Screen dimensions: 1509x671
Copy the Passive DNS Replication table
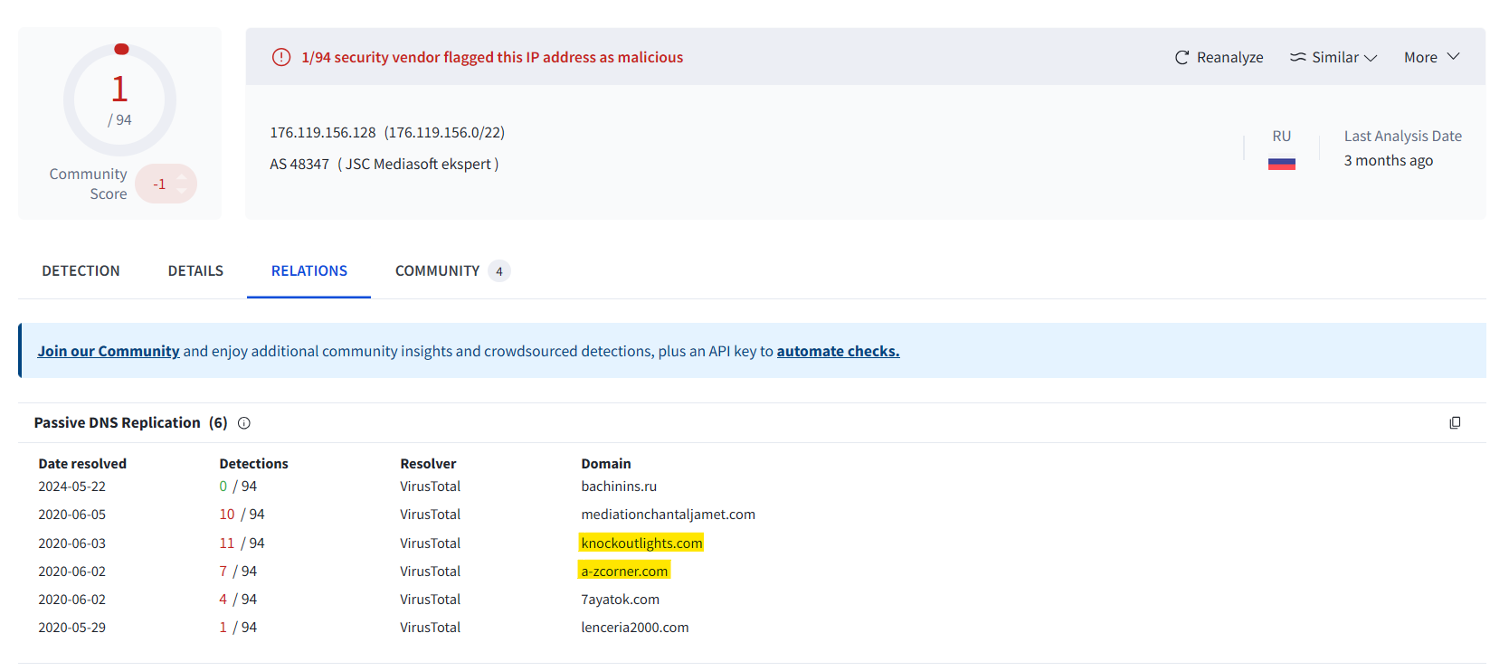[1455, 422]
